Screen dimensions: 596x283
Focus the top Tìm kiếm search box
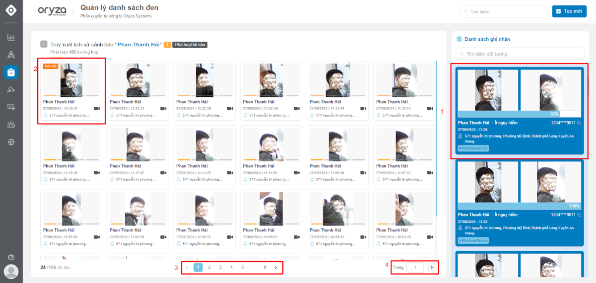(x=504, y=11)
